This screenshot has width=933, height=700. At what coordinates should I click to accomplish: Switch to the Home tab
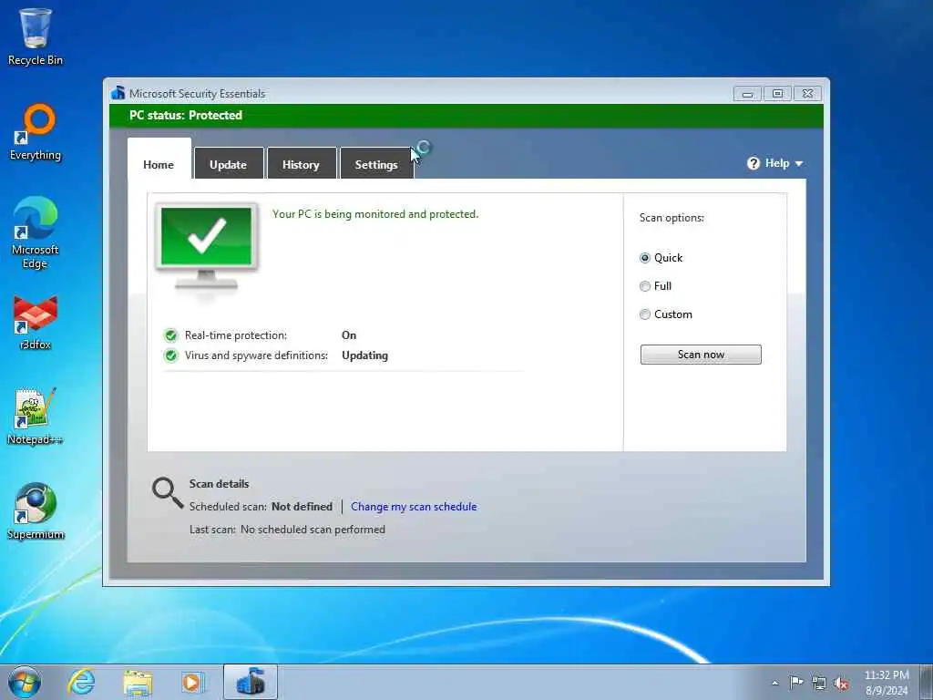(159, 164)
